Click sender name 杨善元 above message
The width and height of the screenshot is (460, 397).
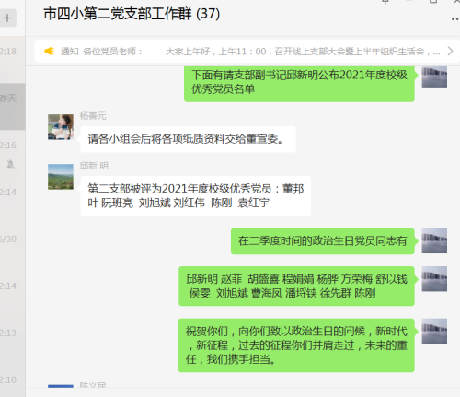tap(93, 116)
